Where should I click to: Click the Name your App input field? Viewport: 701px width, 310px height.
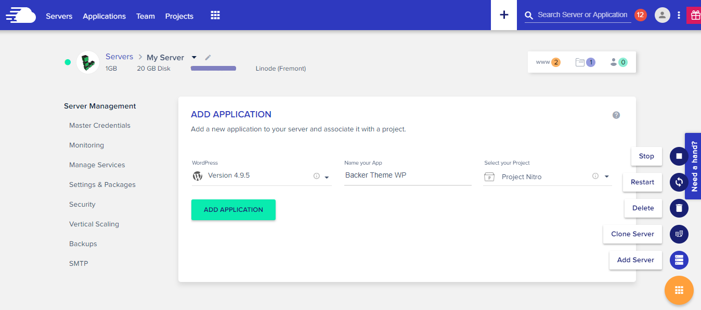coord(408,176)
